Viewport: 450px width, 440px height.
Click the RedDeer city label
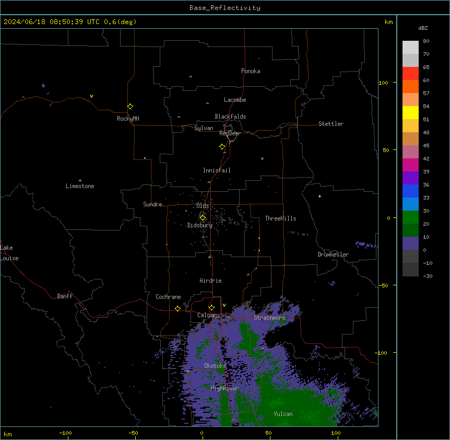[x=230, y=133]
